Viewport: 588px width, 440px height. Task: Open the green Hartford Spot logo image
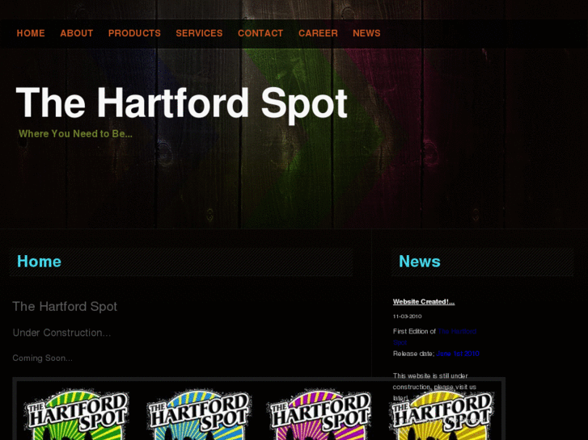[77, 414]
